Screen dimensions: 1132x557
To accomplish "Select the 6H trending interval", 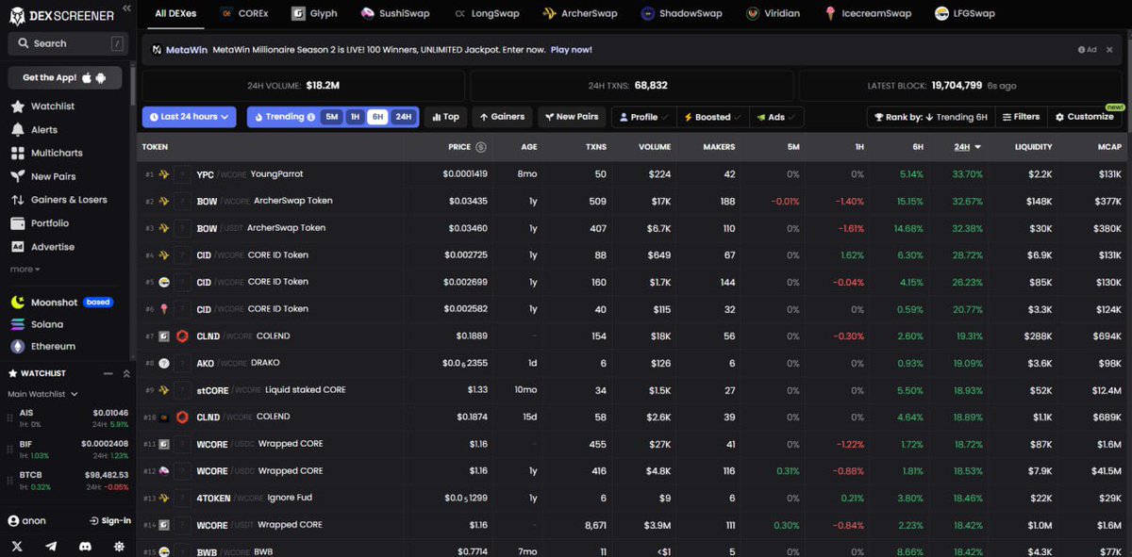I will pyautogui.click(x=377, y=117).
